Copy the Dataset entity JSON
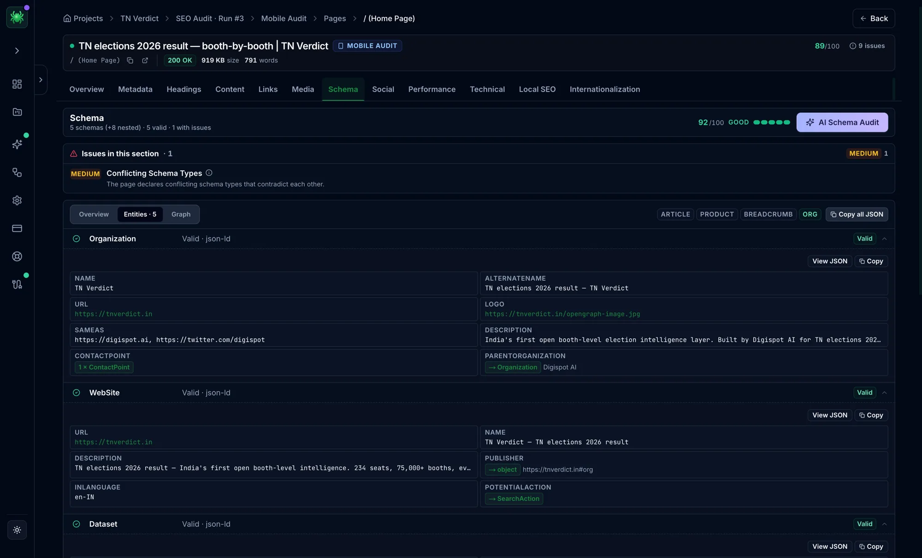922x558 pixels. click(x=871, y=546)
